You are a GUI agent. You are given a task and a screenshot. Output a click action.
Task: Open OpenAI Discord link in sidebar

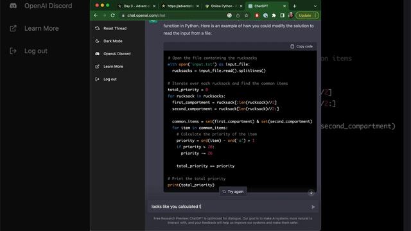click(117, 54)
